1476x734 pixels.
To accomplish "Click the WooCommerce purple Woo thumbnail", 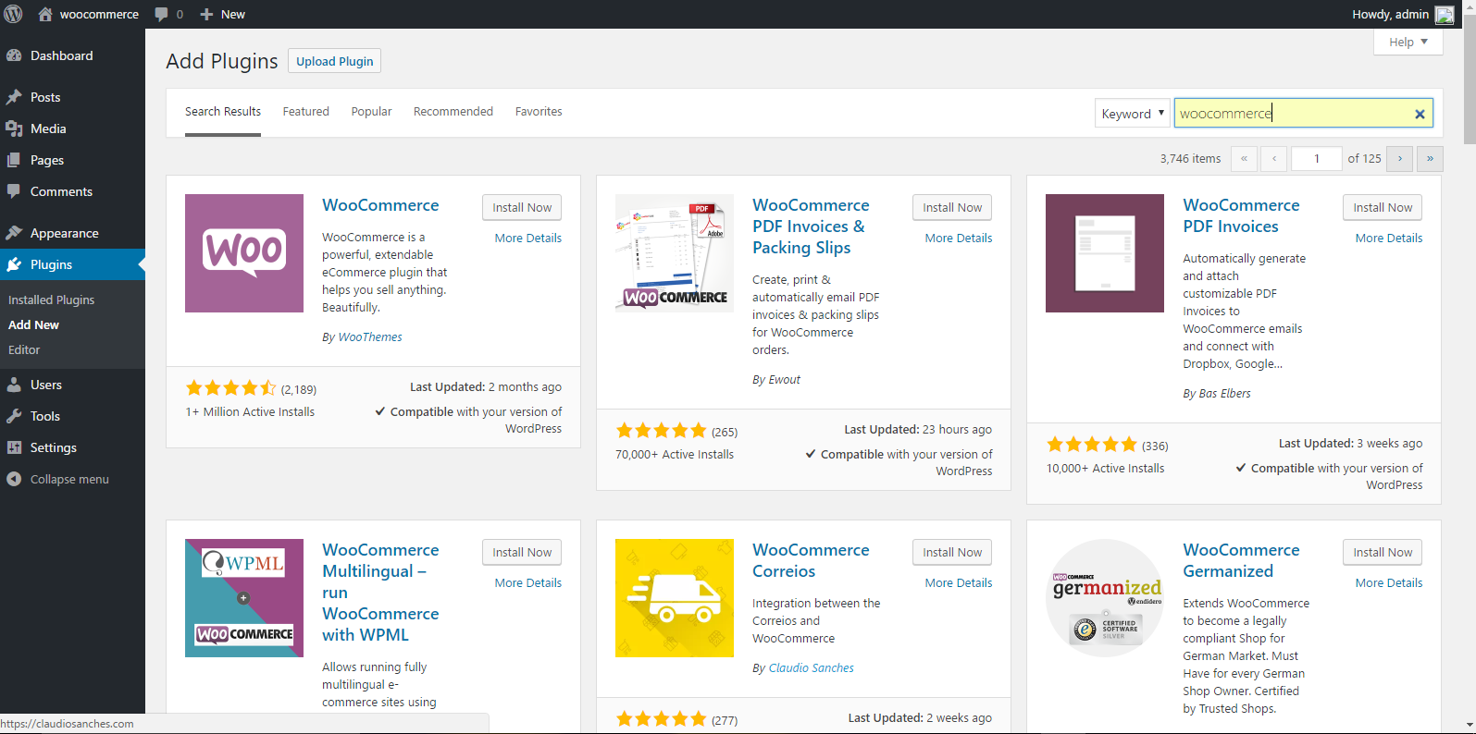I will click(244, 253).
